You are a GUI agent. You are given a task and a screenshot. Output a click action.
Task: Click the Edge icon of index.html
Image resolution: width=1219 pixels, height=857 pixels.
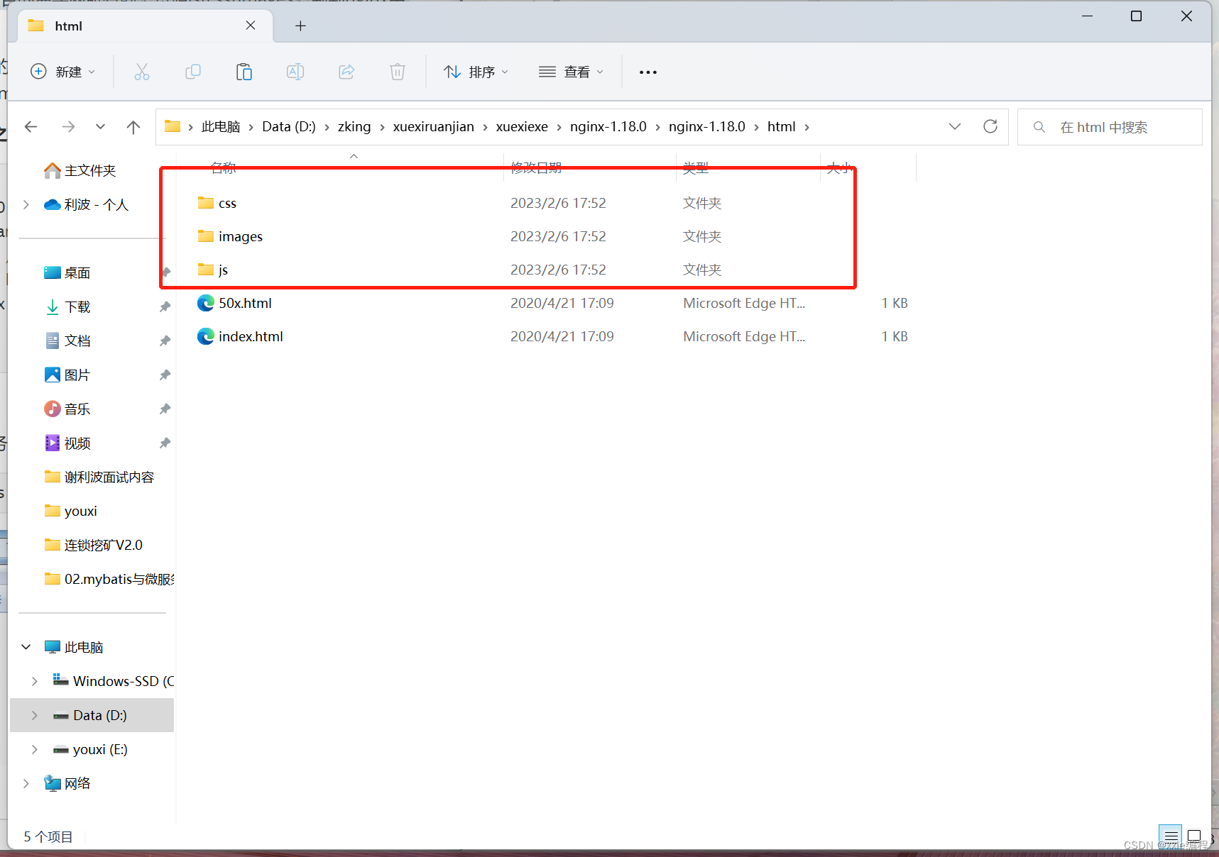tap(206, 336)
